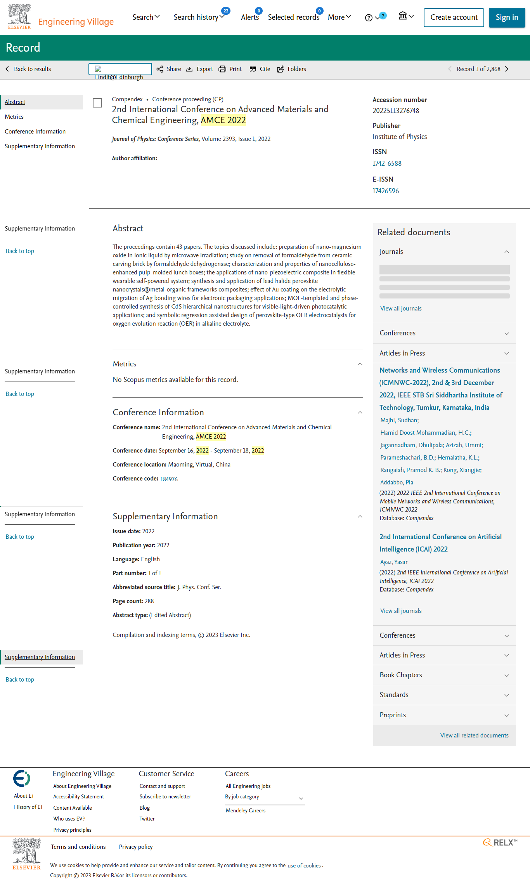Open the Search dropdown menu
Image resolution: width=530 pixels, height=883 pixels.
point(146,17)
